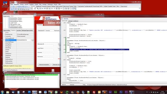Click the Datensatz bearbeiten button on the form

[44, 65]
